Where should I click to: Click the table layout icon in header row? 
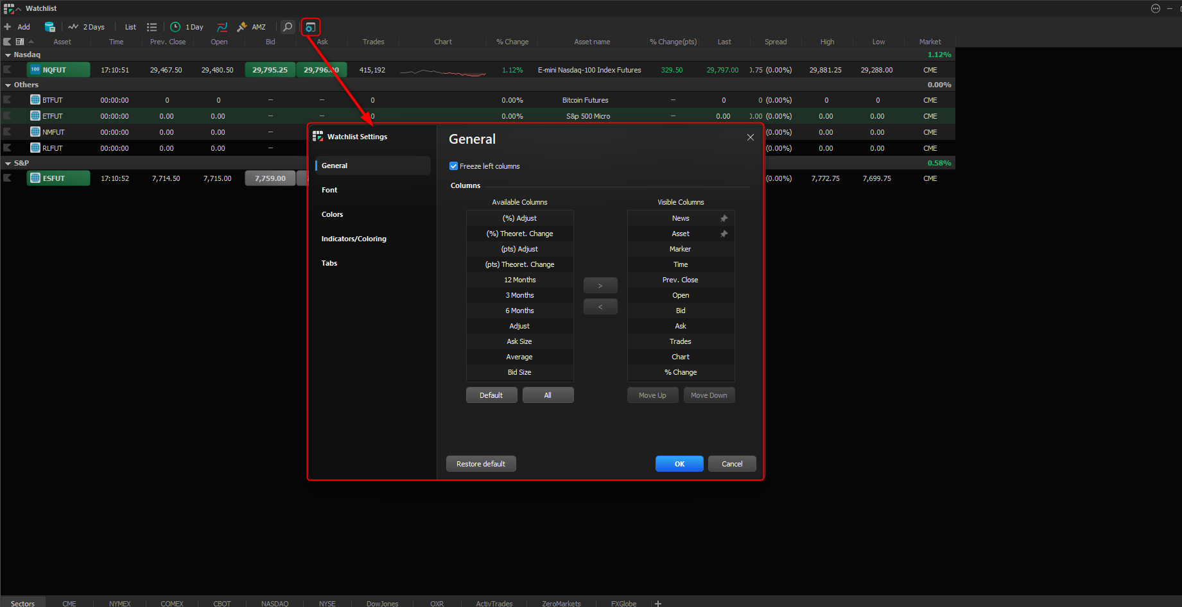click(20, 42)
